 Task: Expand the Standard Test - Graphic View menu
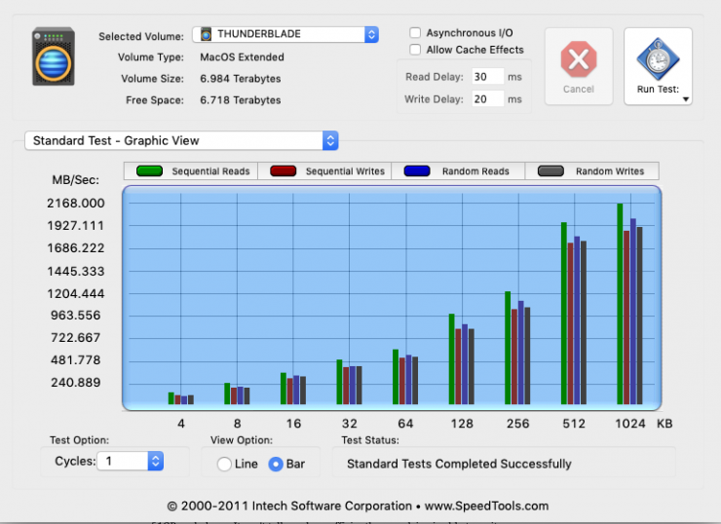coord(181,141)
